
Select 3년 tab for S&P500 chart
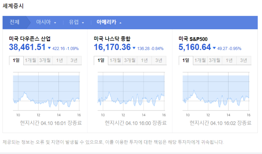coord(244,60)
